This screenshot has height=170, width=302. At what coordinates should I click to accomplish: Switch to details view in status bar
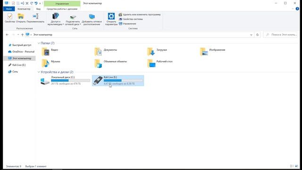(292, 166)
